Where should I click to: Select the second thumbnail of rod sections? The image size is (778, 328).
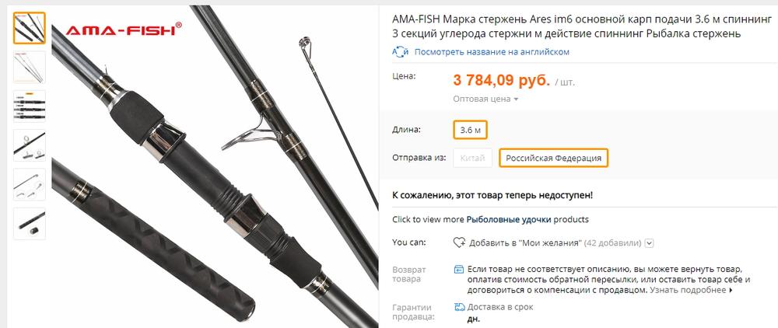point(30,67)
